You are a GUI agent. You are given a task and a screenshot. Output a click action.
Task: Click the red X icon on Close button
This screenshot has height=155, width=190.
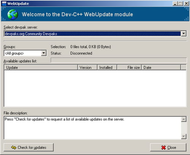[x=163, y=147]
